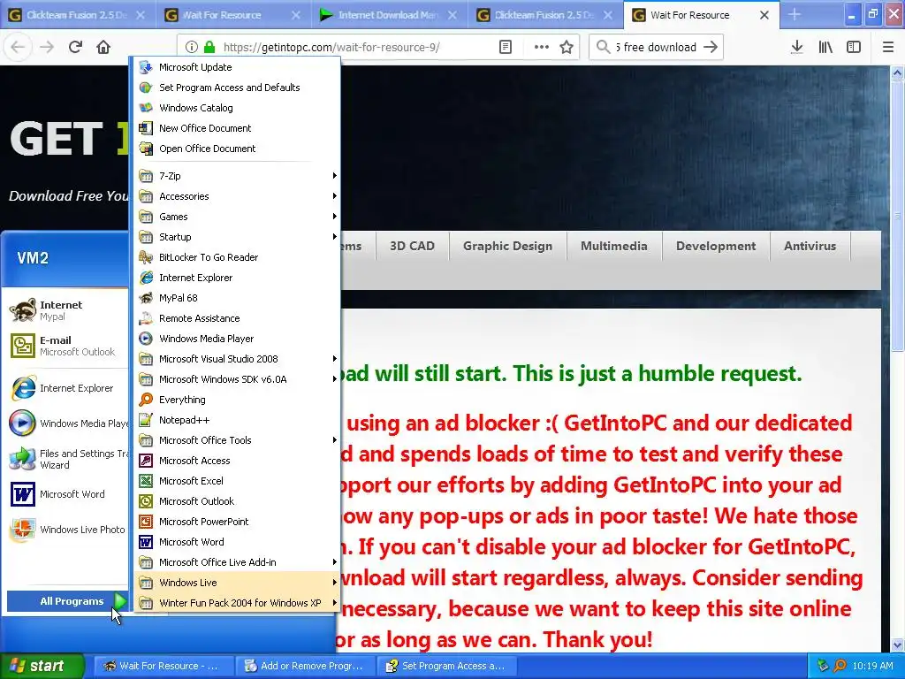Image resolution: width=905 pixels, height=679 pixels.
Task: Click the Windows start button
Action: 42,666
